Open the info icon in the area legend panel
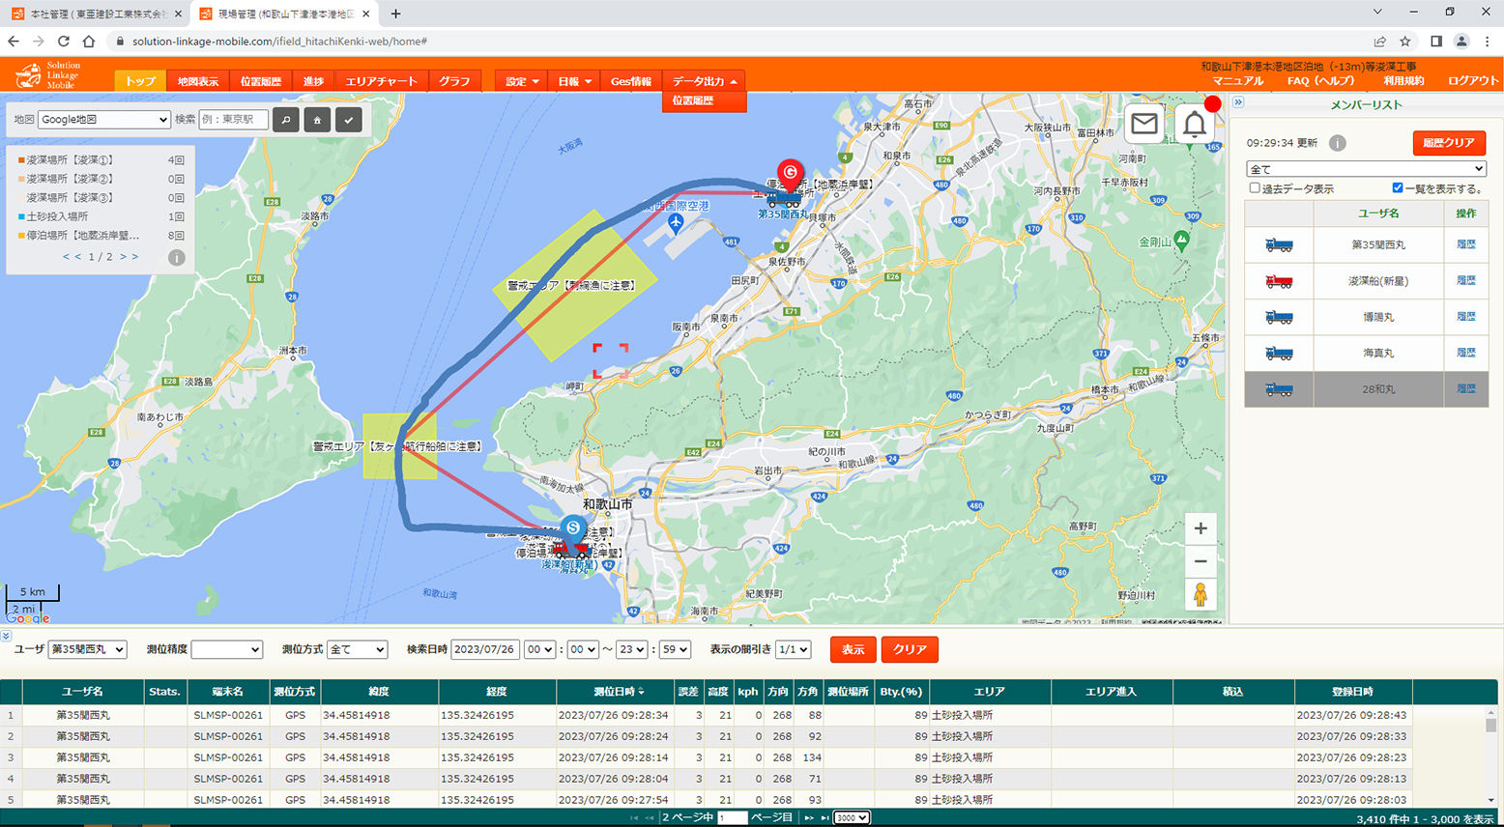This screenshot has width=1504, height=827. pos(176,258)
